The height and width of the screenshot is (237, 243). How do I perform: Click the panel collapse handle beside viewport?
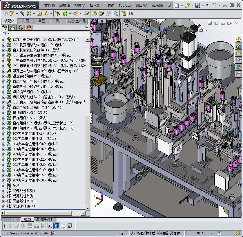click(91, 118)
